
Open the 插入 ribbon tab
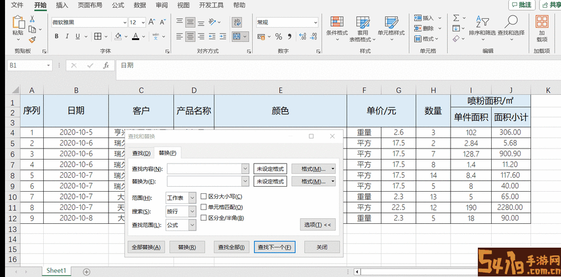[x=62, y=6]
